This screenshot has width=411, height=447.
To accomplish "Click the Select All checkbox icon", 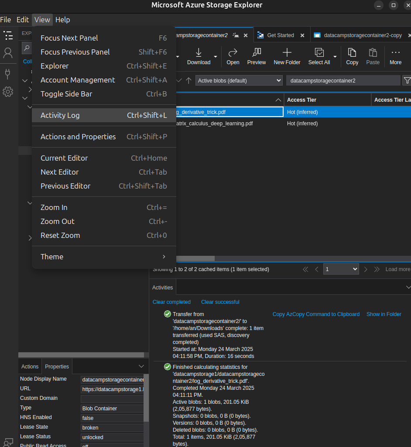I will 319,53.
